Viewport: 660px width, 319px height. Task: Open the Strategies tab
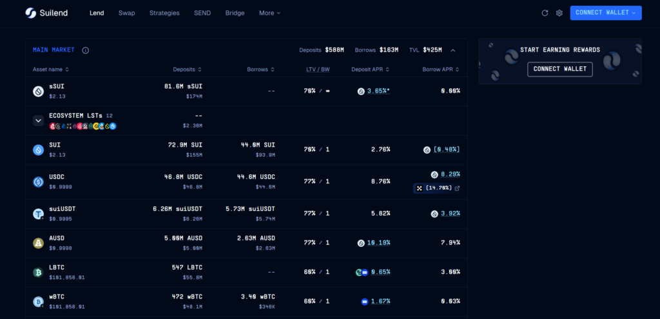[x=164, y=13]
